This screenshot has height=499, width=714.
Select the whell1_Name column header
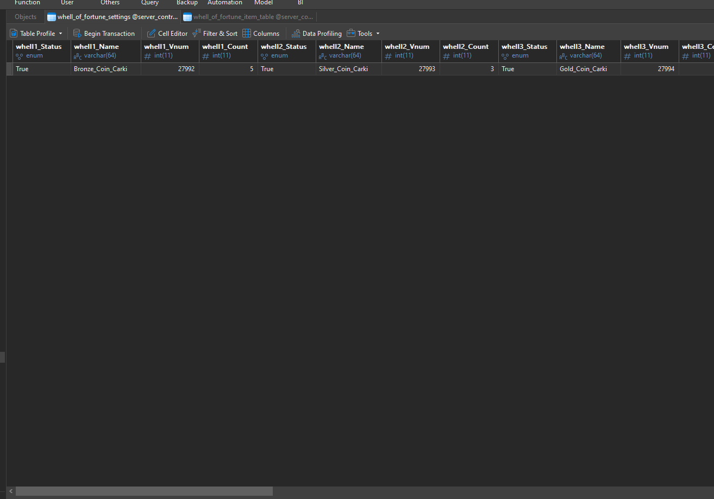pyautogui.click(x=106, y=51)
